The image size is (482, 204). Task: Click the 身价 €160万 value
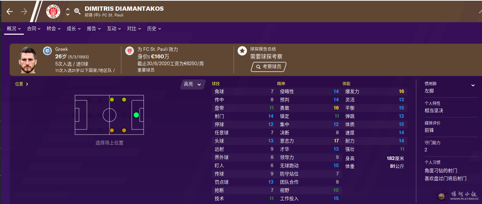tap(153, 57)
